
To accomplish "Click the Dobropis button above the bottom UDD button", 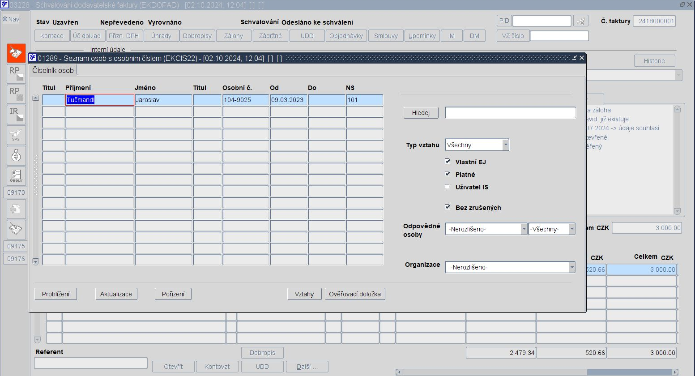I will (x=262, y=353).
